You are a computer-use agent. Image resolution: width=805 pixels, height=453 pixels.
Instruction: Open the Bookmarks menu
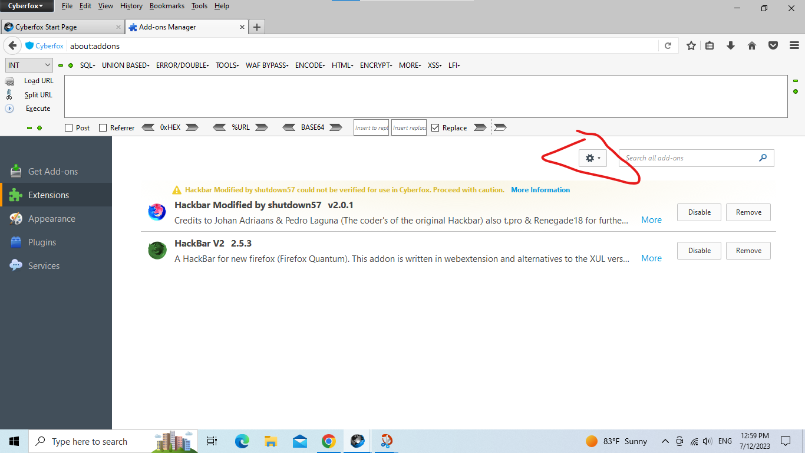tap(167, 6)
